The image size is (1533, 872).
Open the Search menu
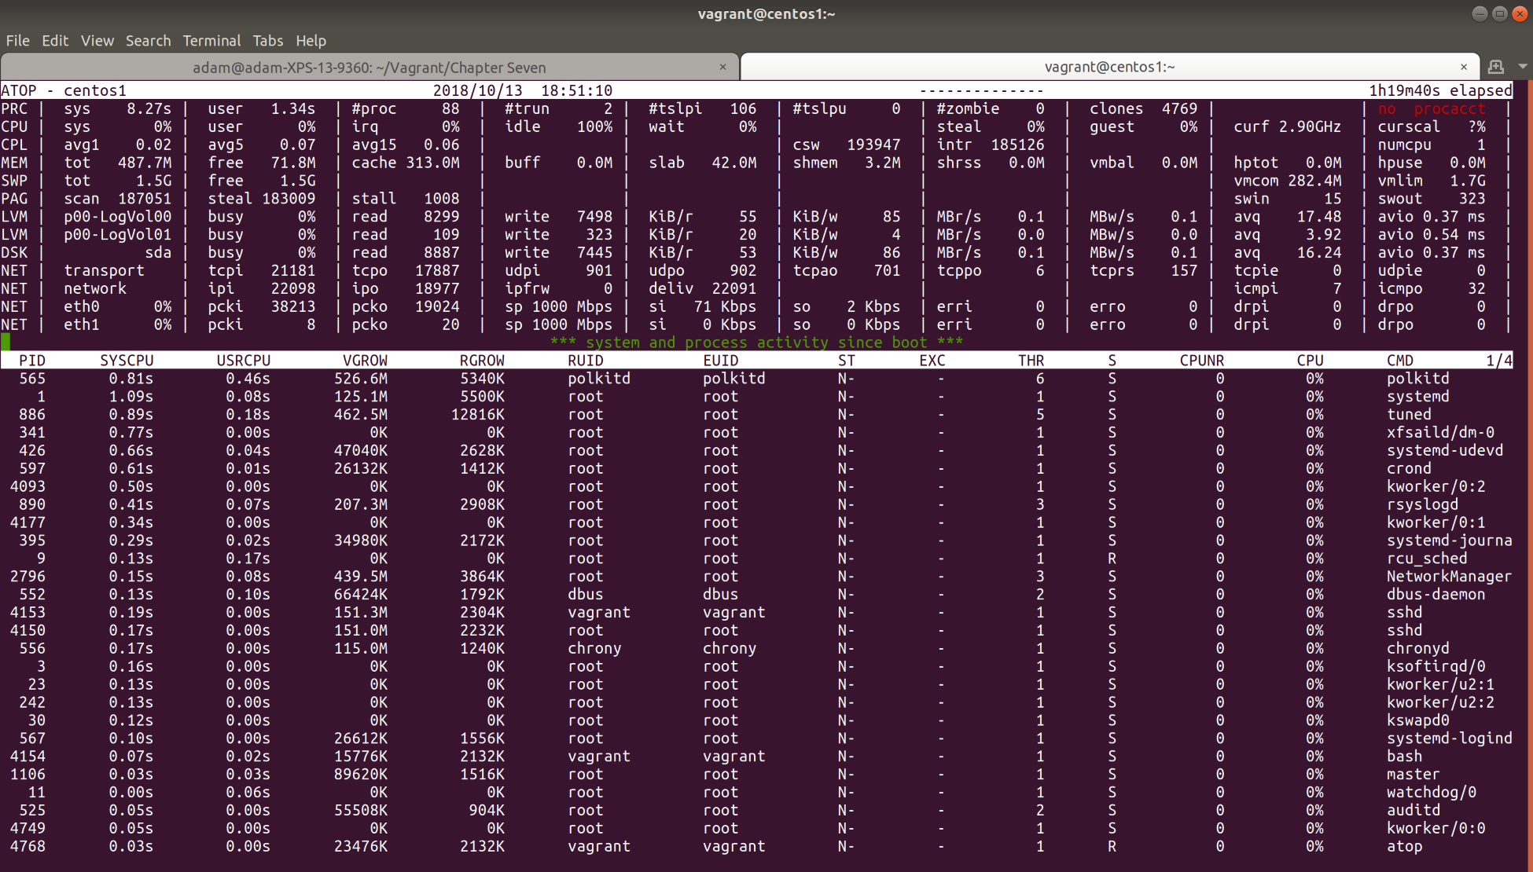click(x=148, y=41)
